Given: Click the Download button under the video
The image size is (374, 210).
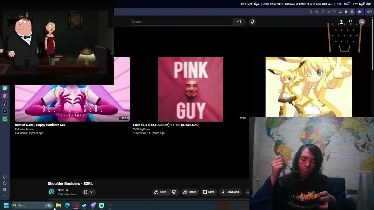Looking at the screenshot, I should [230, 192].
